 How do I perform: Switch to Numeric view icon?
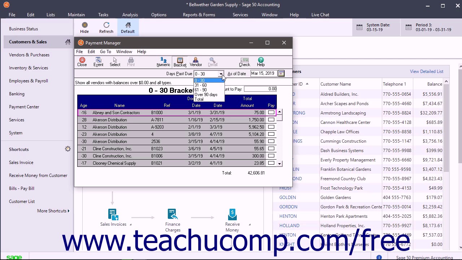(163, 62)
